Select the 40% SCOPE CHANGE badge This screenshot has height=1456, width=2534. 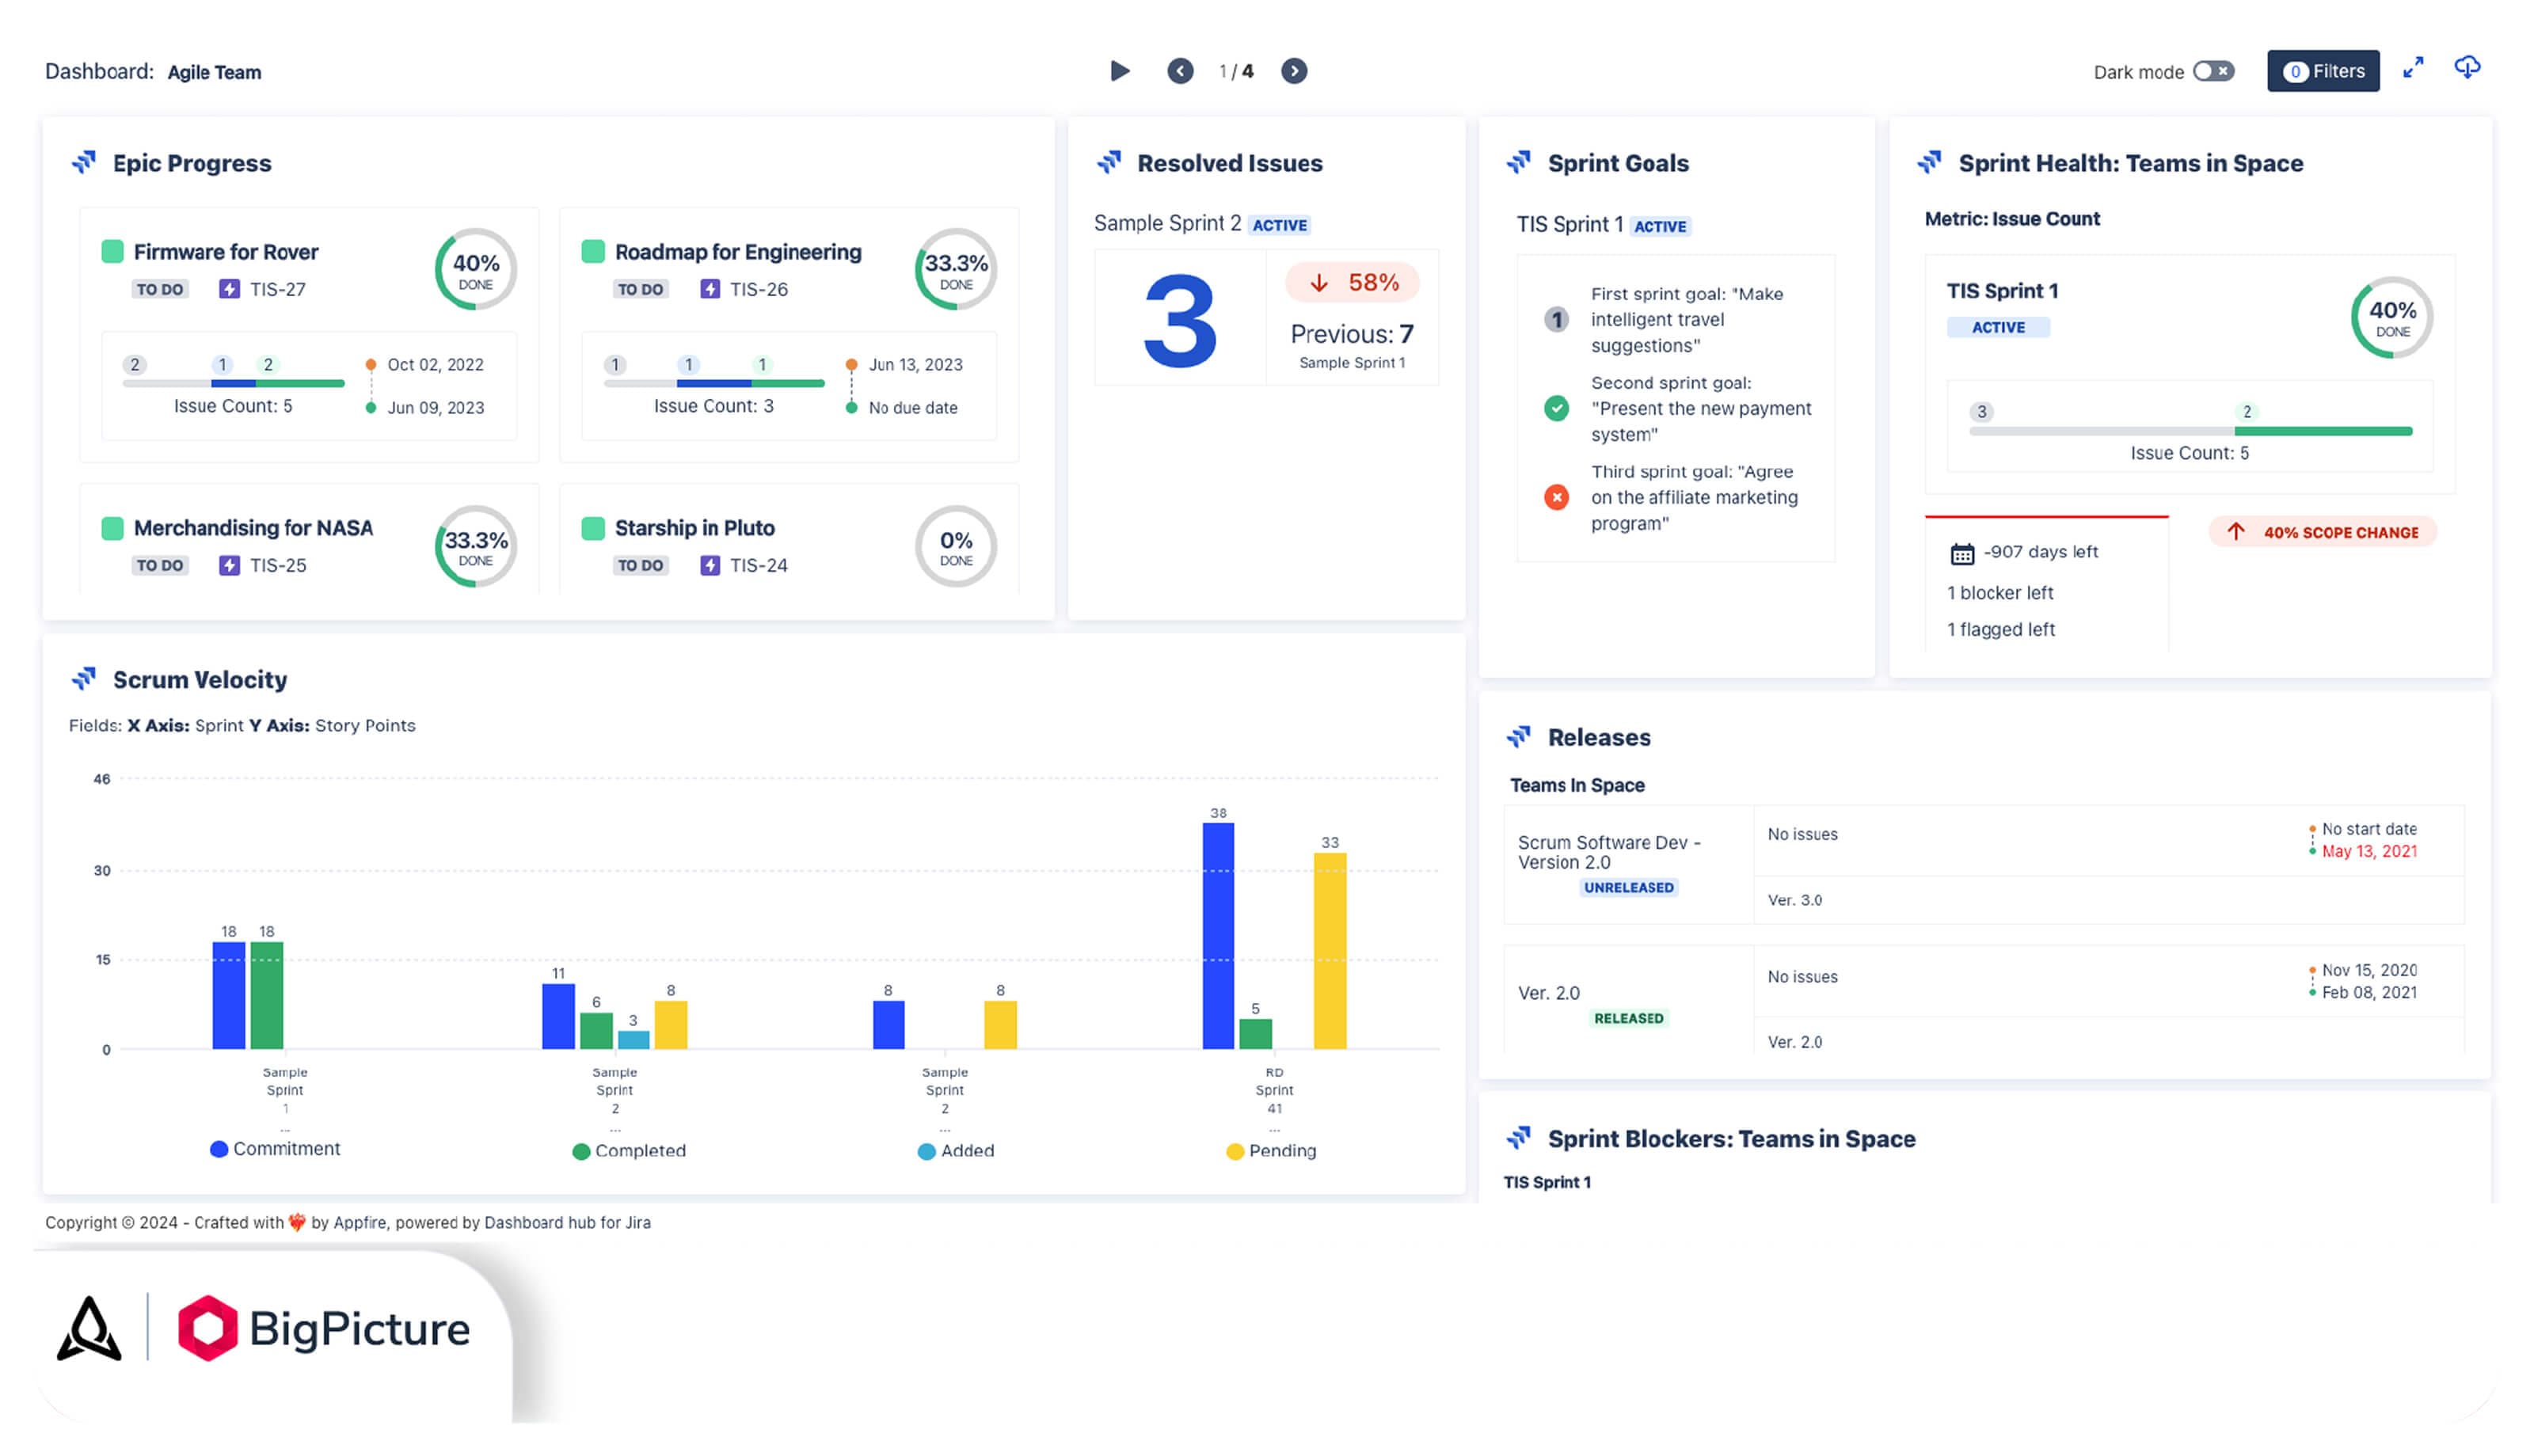pyautogui.click(x=2322, y=532)
